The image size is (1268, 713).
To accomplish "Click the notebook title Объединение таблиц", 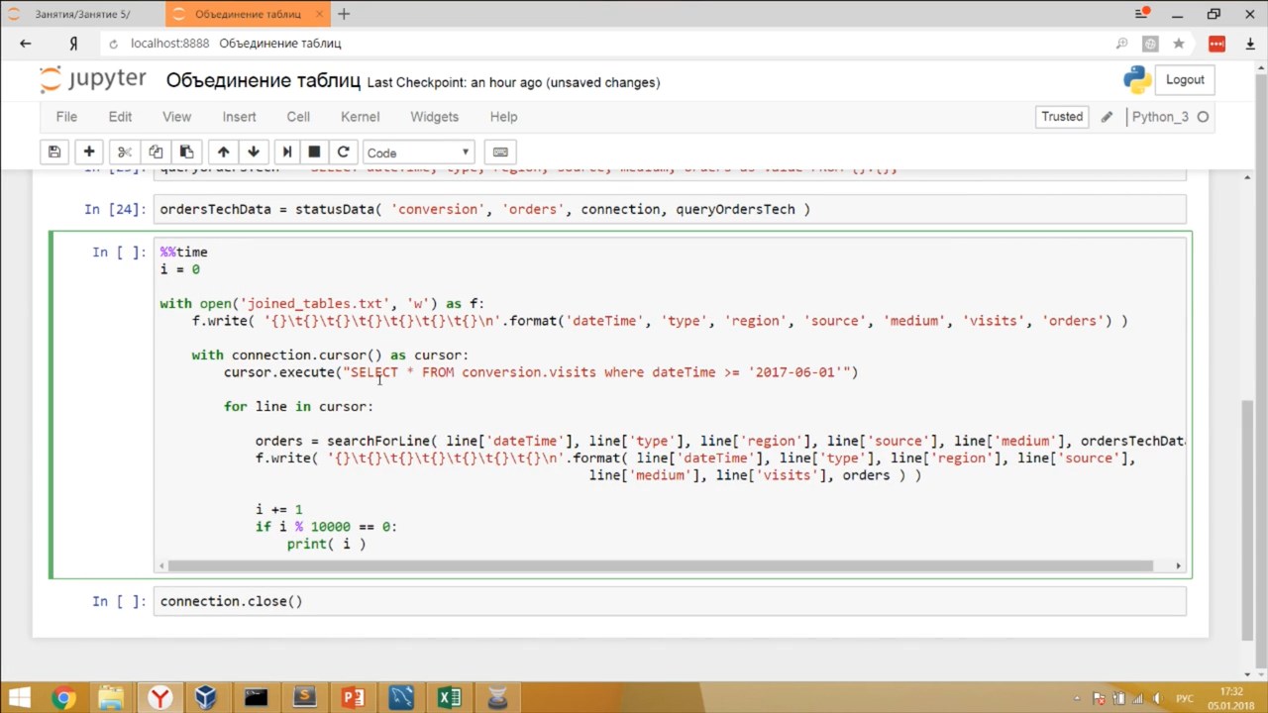I will (263, 81).
